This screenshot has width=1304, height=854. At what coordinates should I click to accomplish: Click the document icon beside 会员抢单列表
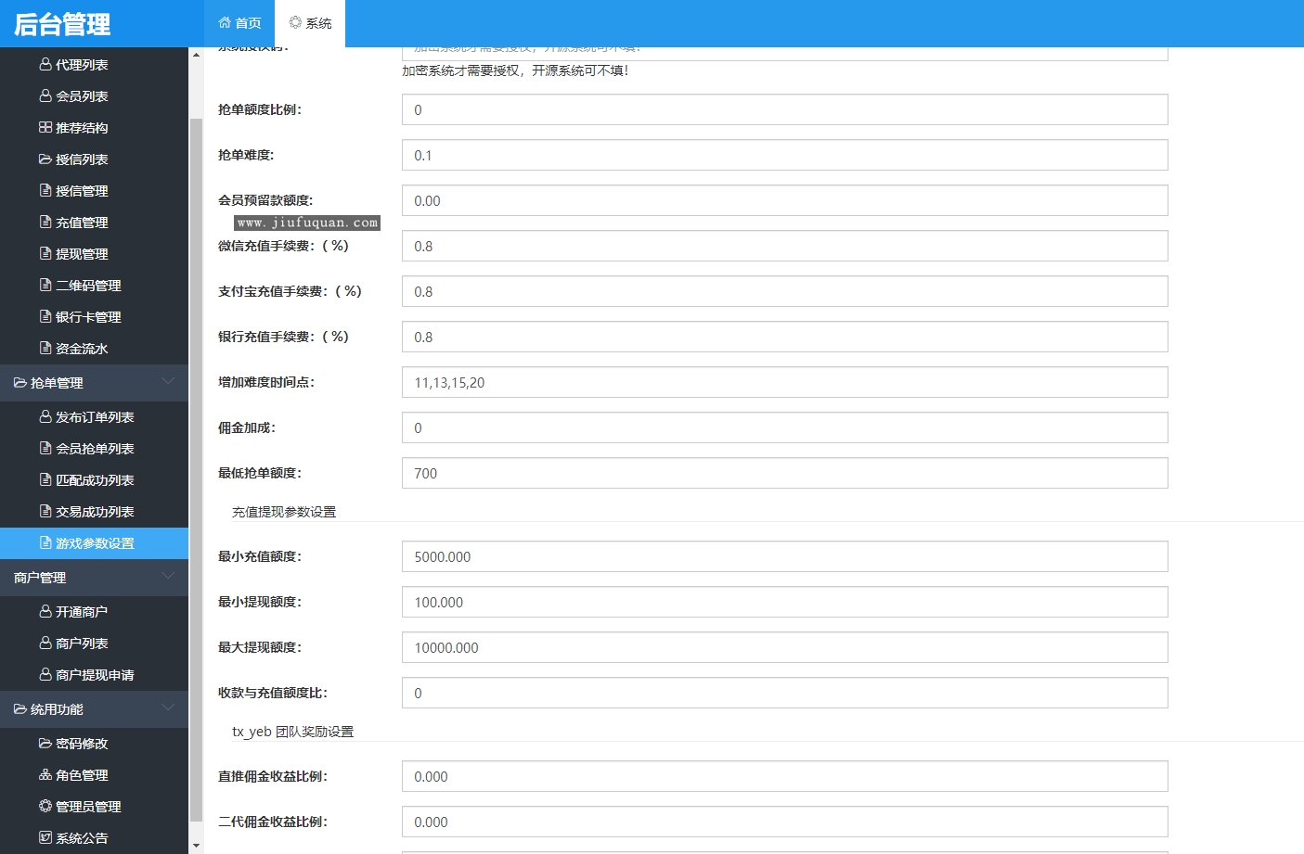pos(45,449)
